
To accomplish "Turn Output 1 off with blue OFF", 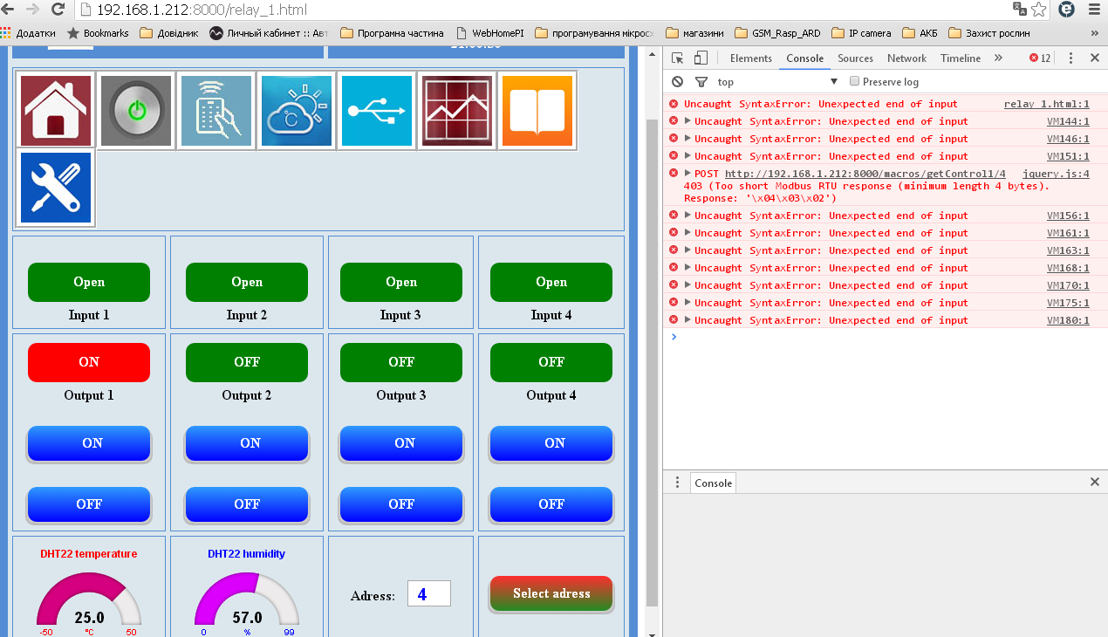I will [89, 504].
